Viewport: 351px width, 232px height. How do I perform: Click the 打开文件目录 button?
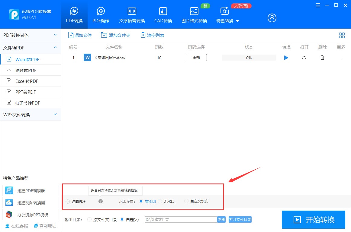(x=240, y=219)
